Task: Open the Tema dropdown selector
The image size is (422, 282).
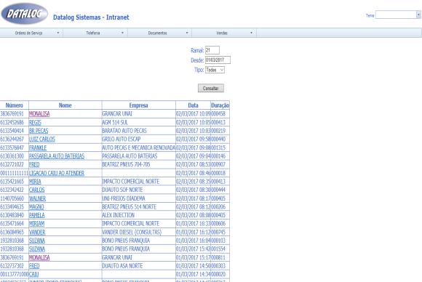Action: (398, 15)
